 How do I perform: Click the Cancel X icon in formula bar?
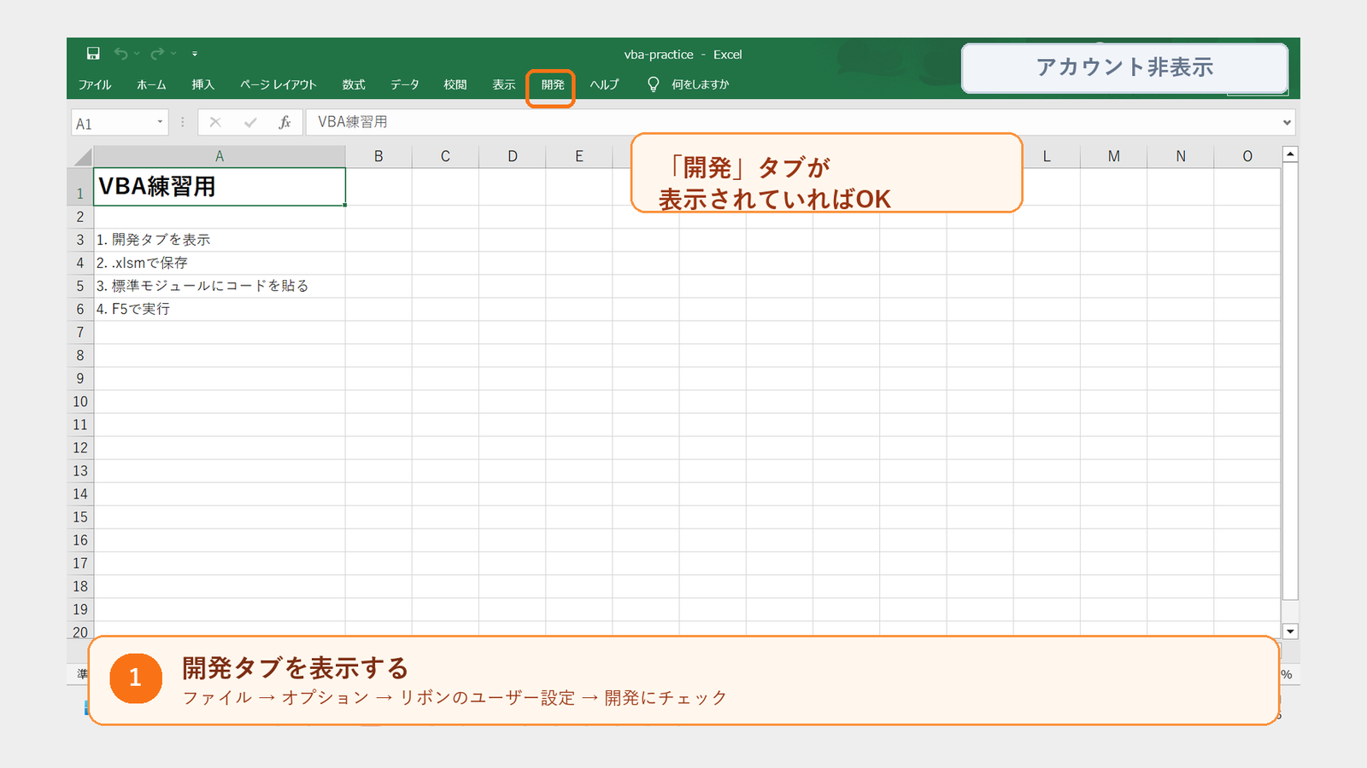pos(215,122)
